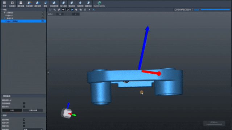This screenshot has height=130, width=232.
Task: Click the 导入项目 import project icon
Action: point(63,3)
